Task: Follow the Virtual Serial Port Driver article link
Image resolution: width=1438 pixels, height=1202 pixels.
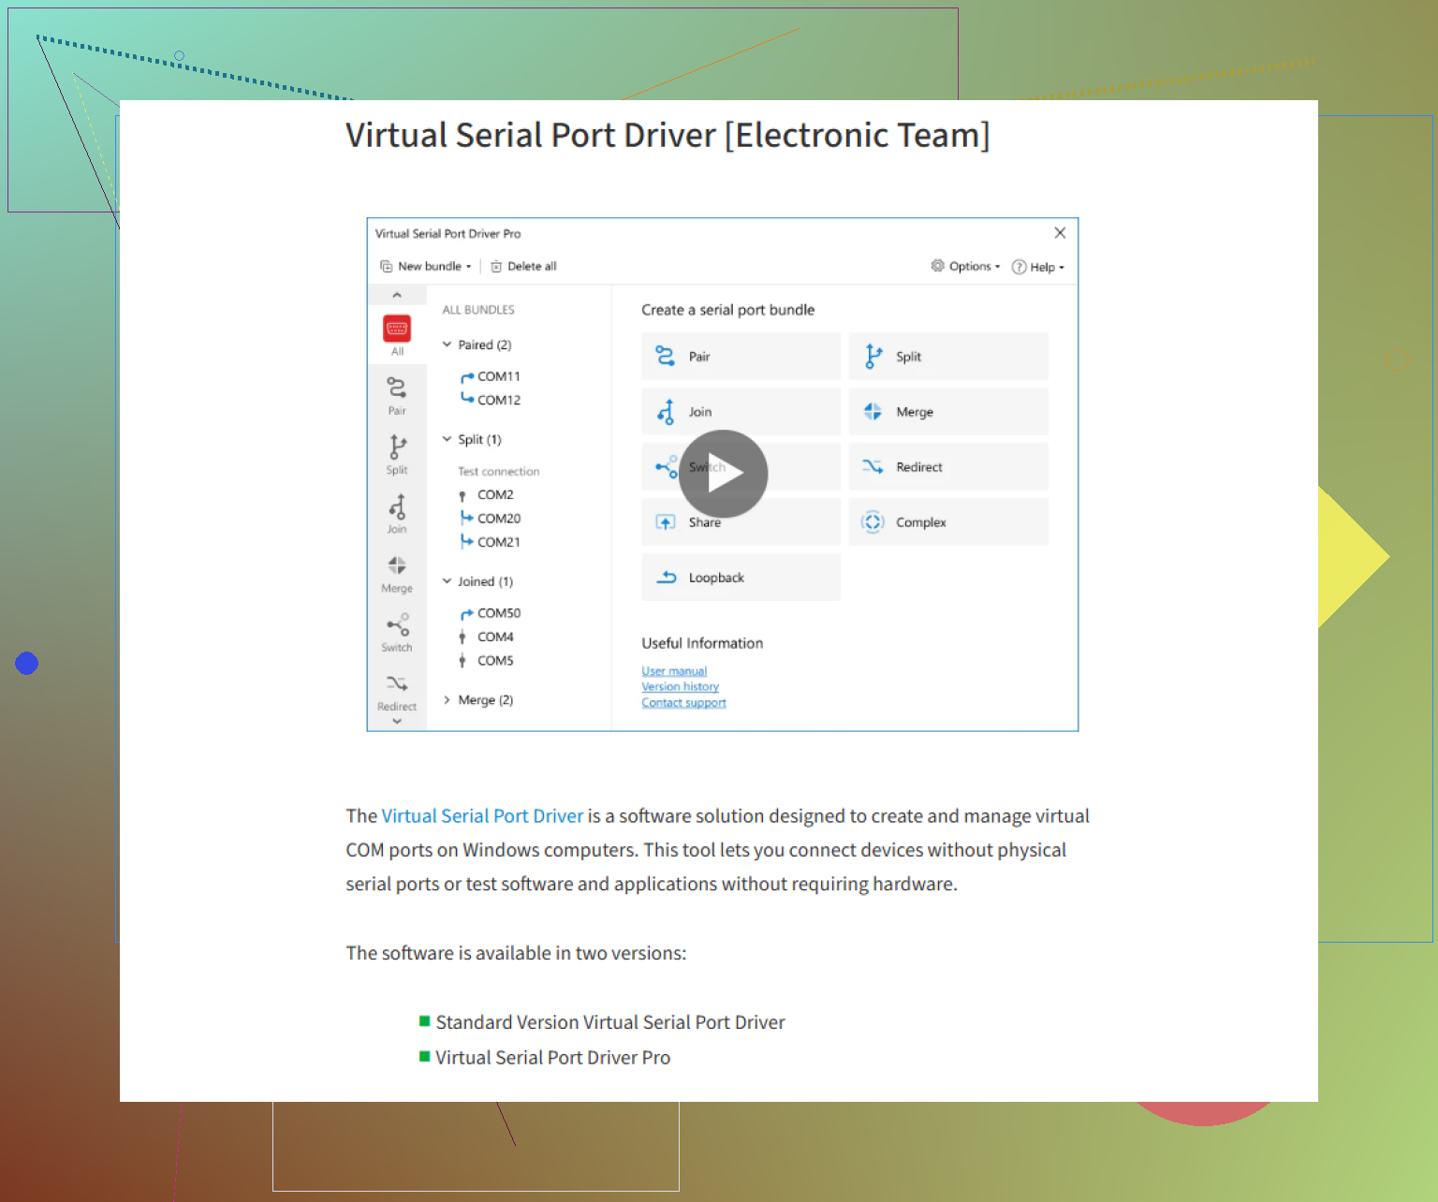Action: tap(482, 816)
